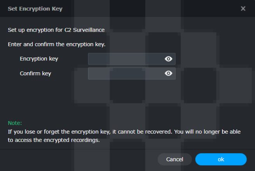
Task: Click the green "Note:" heading
Action: click(x=15, y=123)
